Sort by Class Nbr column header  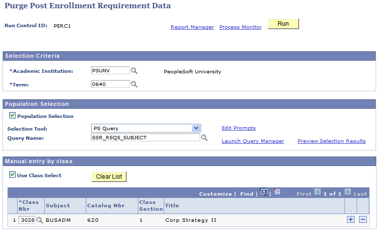tap(29, 205)
